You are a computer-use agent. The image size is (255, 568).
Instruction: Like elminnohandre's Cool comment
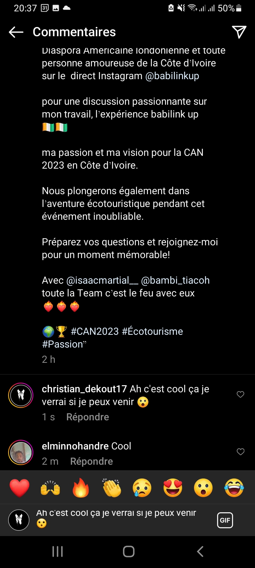240,452
